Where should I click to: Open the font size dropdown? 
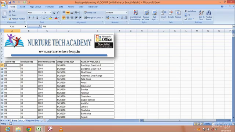pos(50,13)
